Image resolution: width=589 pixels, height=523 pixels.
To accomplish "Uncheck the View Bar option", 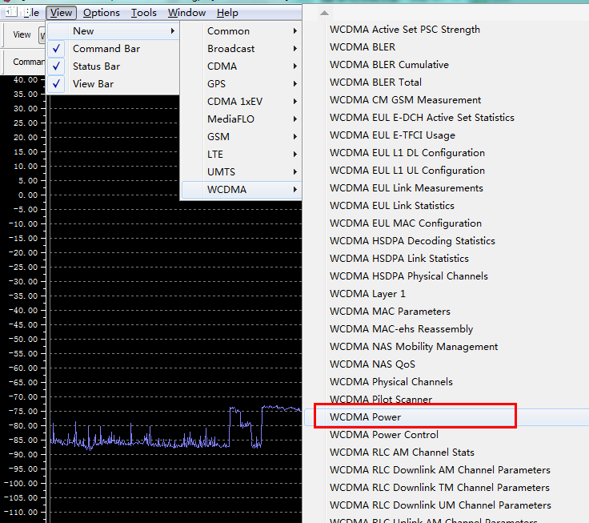I will (93, 84).
